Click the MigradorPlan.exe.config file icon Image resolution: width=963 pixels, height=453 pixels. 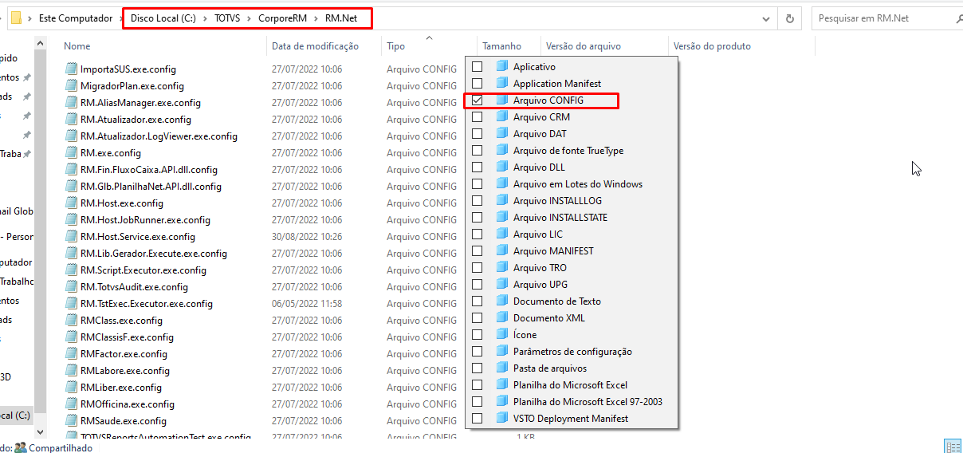click(71, 86)
